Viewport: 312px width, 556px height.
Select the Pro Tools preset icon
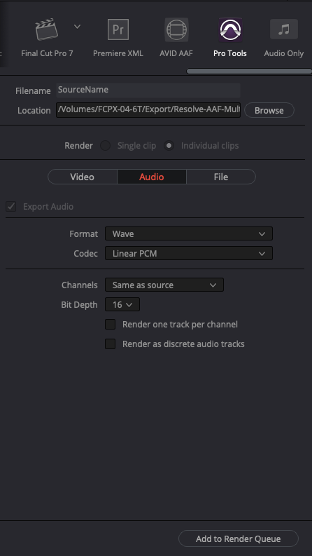230,29
